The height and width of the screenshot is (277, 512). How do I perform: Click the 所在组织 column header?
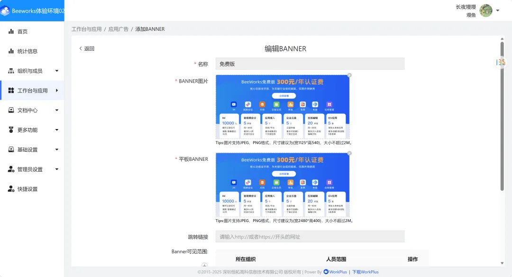point(246,259)
